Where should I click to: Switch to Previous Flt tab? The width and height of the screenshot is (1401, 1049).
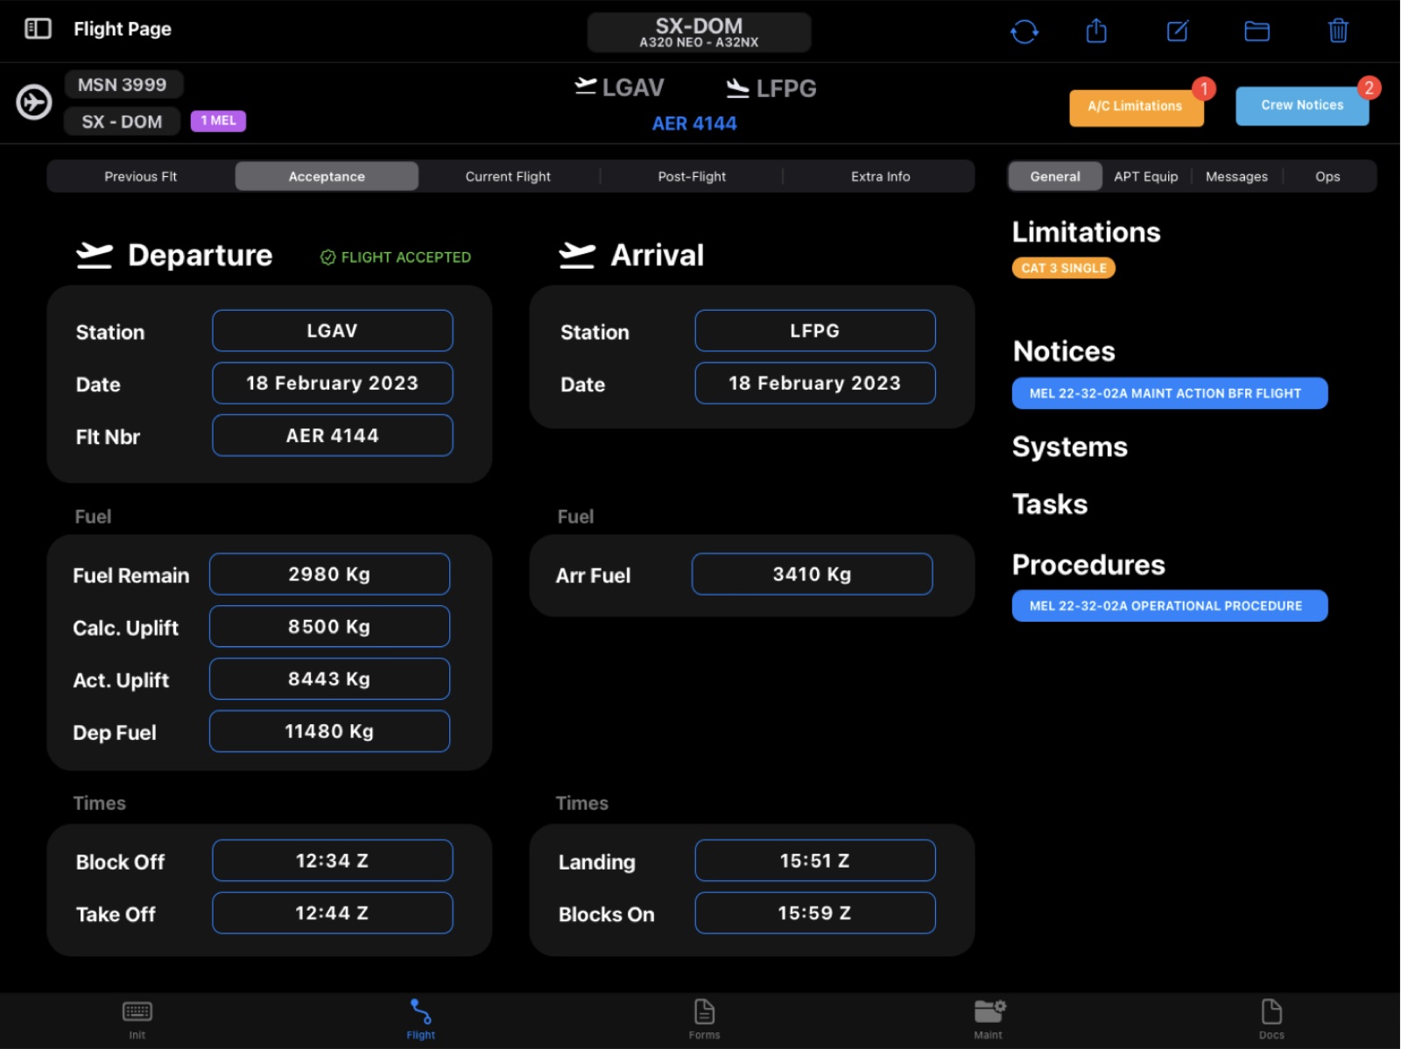tap(141, 176)
